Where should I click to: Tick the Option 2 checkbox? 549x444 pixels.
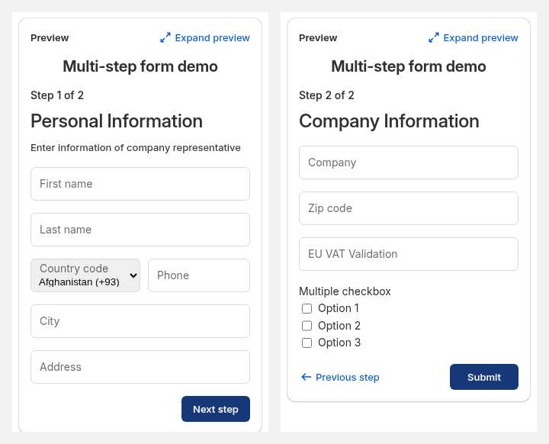tap(307, 326)
